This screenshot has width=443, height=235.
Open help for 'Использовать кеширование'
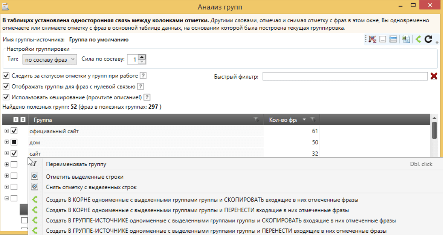[147, 97]
